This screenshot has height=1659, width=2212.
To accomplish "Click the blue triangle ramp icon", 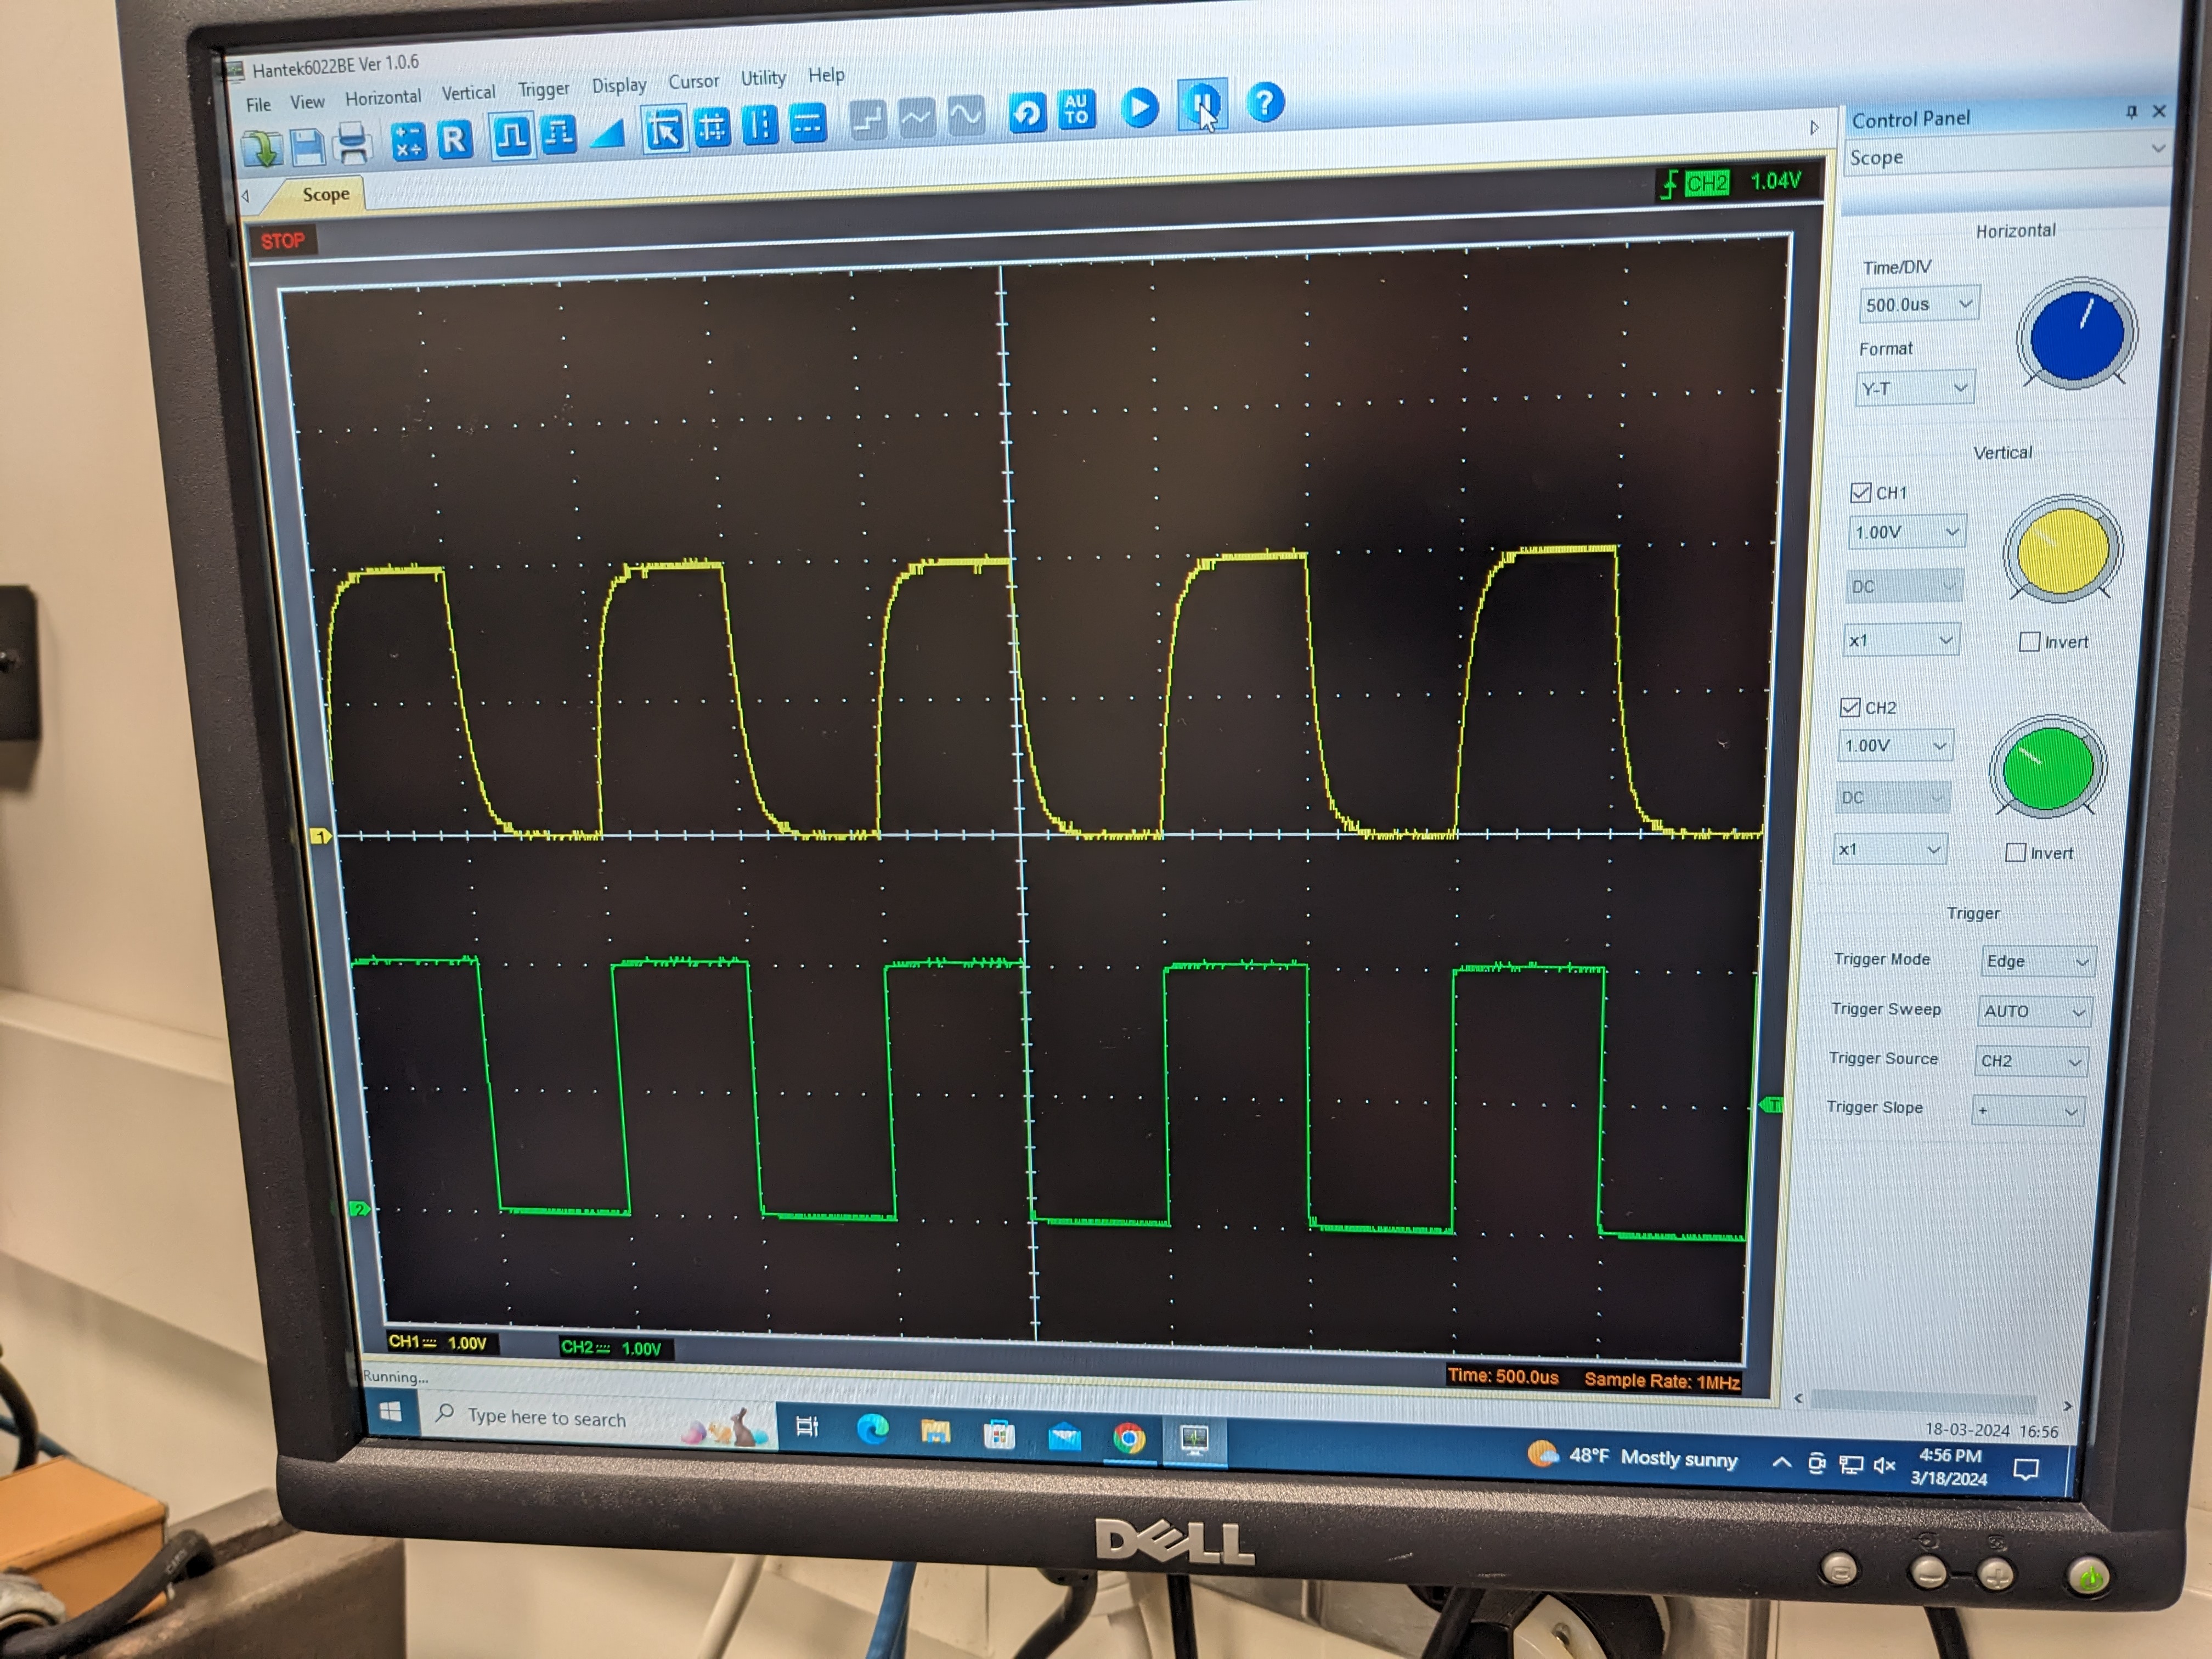I will pyautogui.click(x=607, y=132).
